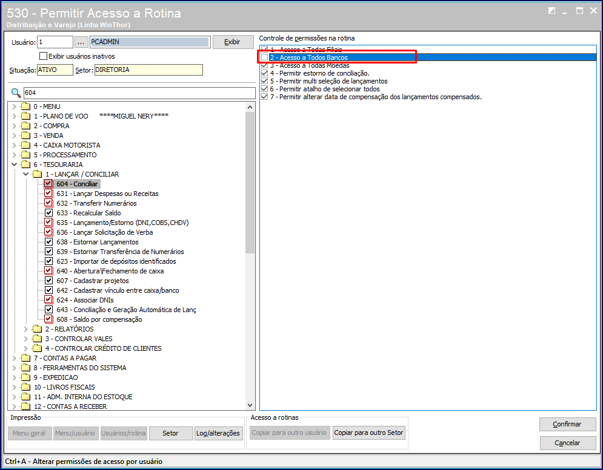Viewport: 603px width, 470px height.
Task: Click the 3 - VENDA folder icon
Action: click(26, 135)
